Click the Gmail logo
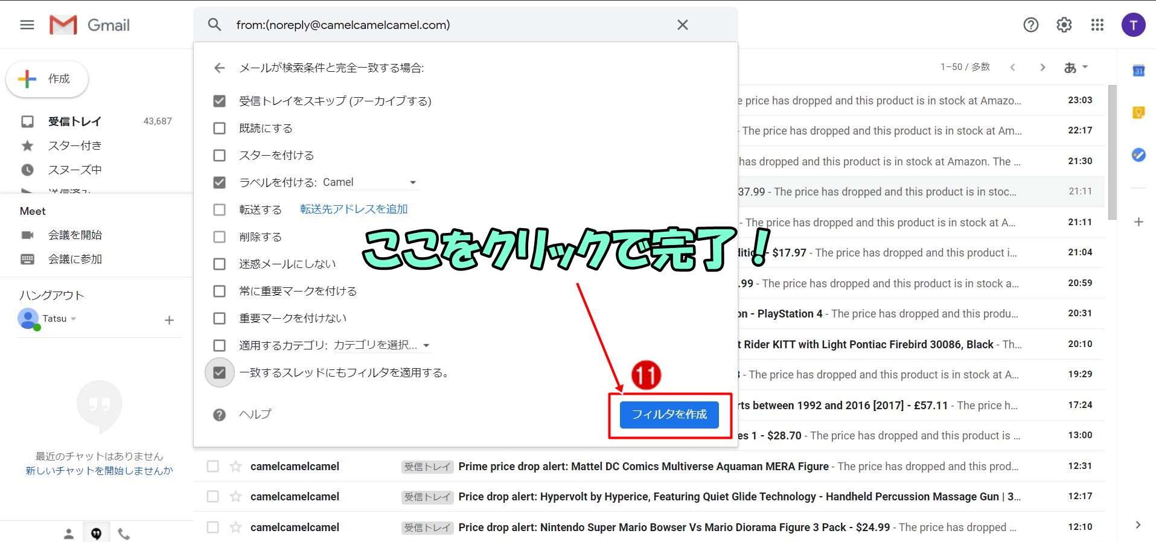This screenshot has width=1156, height=542. coord(89,25)
